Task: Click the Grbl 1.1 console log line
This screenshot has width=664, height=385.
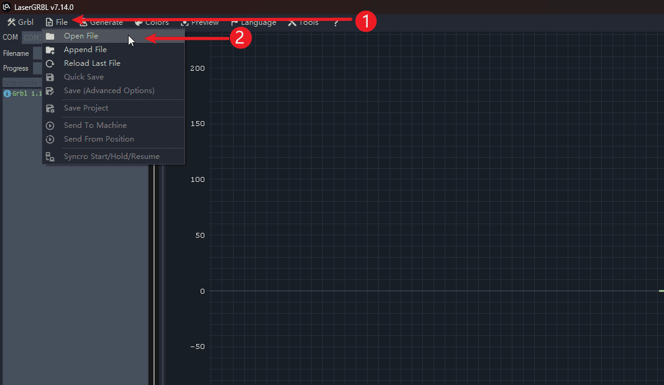Action: click(23, 93)
